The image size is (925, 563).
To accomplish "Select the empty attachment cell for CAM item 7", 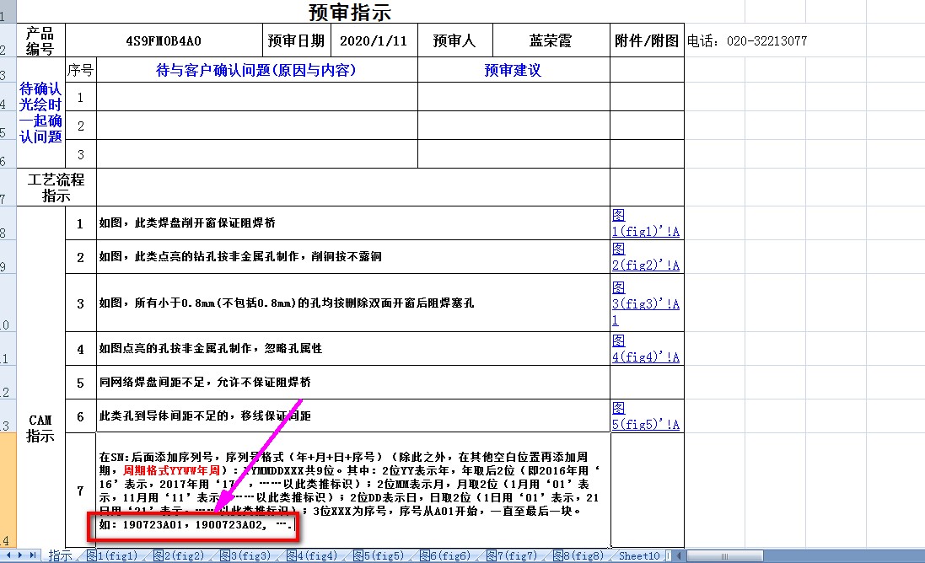I will pos(647,491).
